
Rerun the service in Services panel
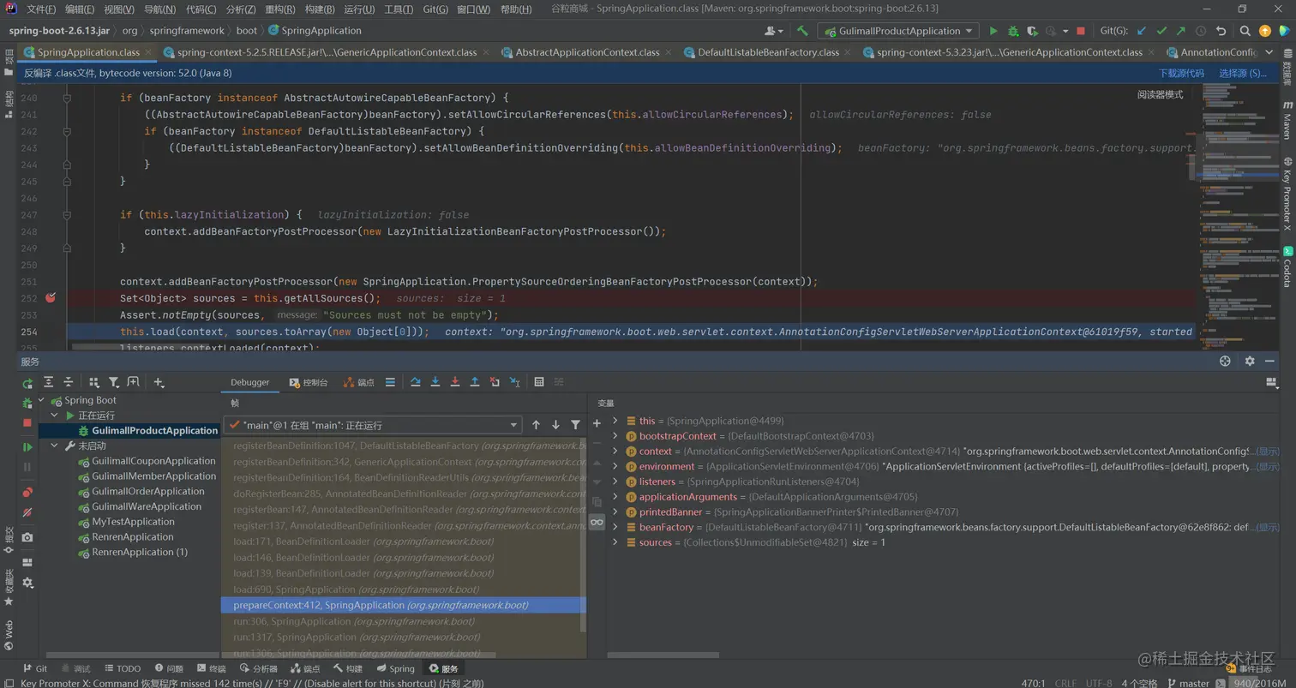27,382
